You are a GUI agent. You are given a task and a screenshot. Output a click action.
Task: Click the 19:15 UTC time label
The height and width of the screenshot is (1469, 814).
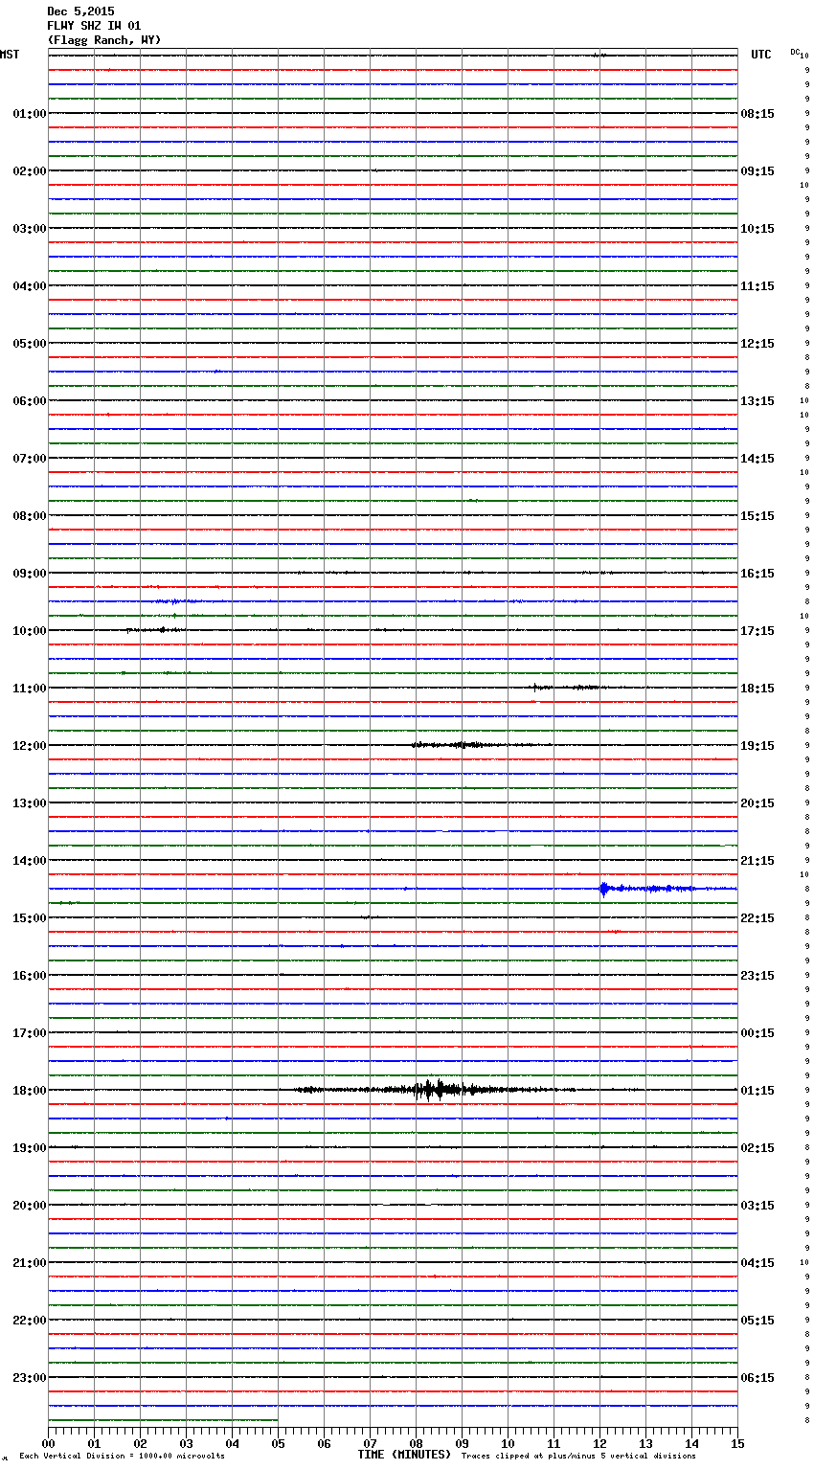click(757, 746)
